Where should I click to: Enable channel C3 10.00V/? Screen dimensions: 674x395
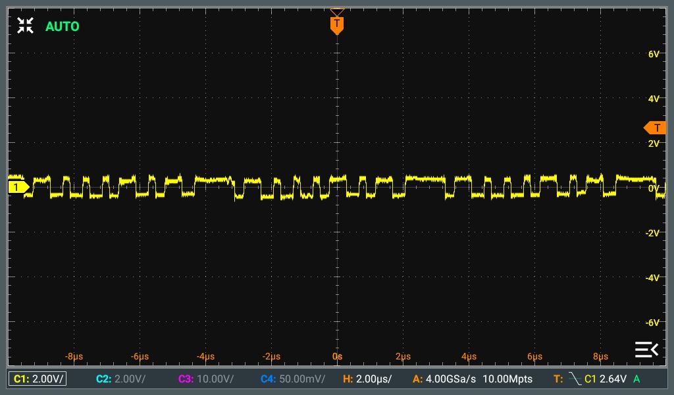point(206,379)
